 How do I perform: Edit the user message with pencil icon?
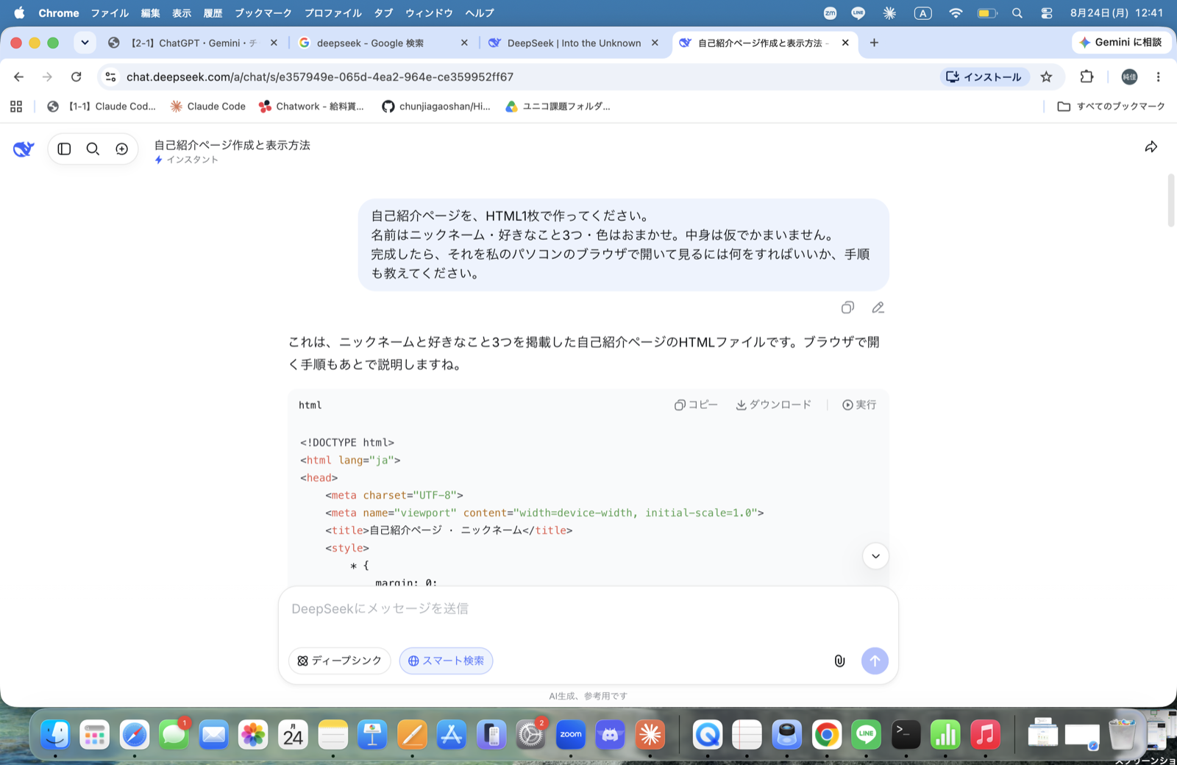[x=878, y=307]
